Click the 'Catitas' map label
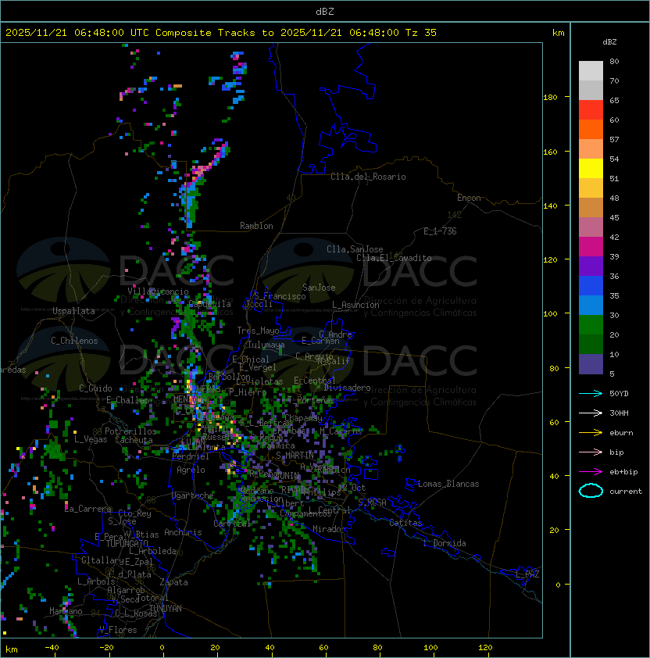Screen dimensions: 650x658 click(405, 523)
